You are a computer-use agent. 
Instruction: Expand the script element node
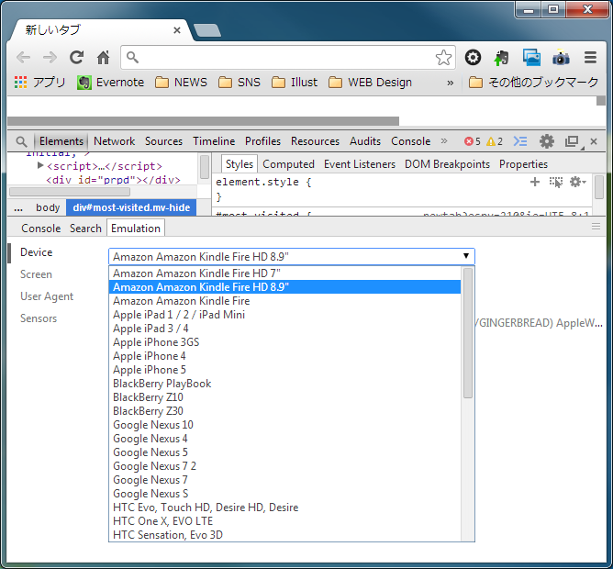[40, 166]
